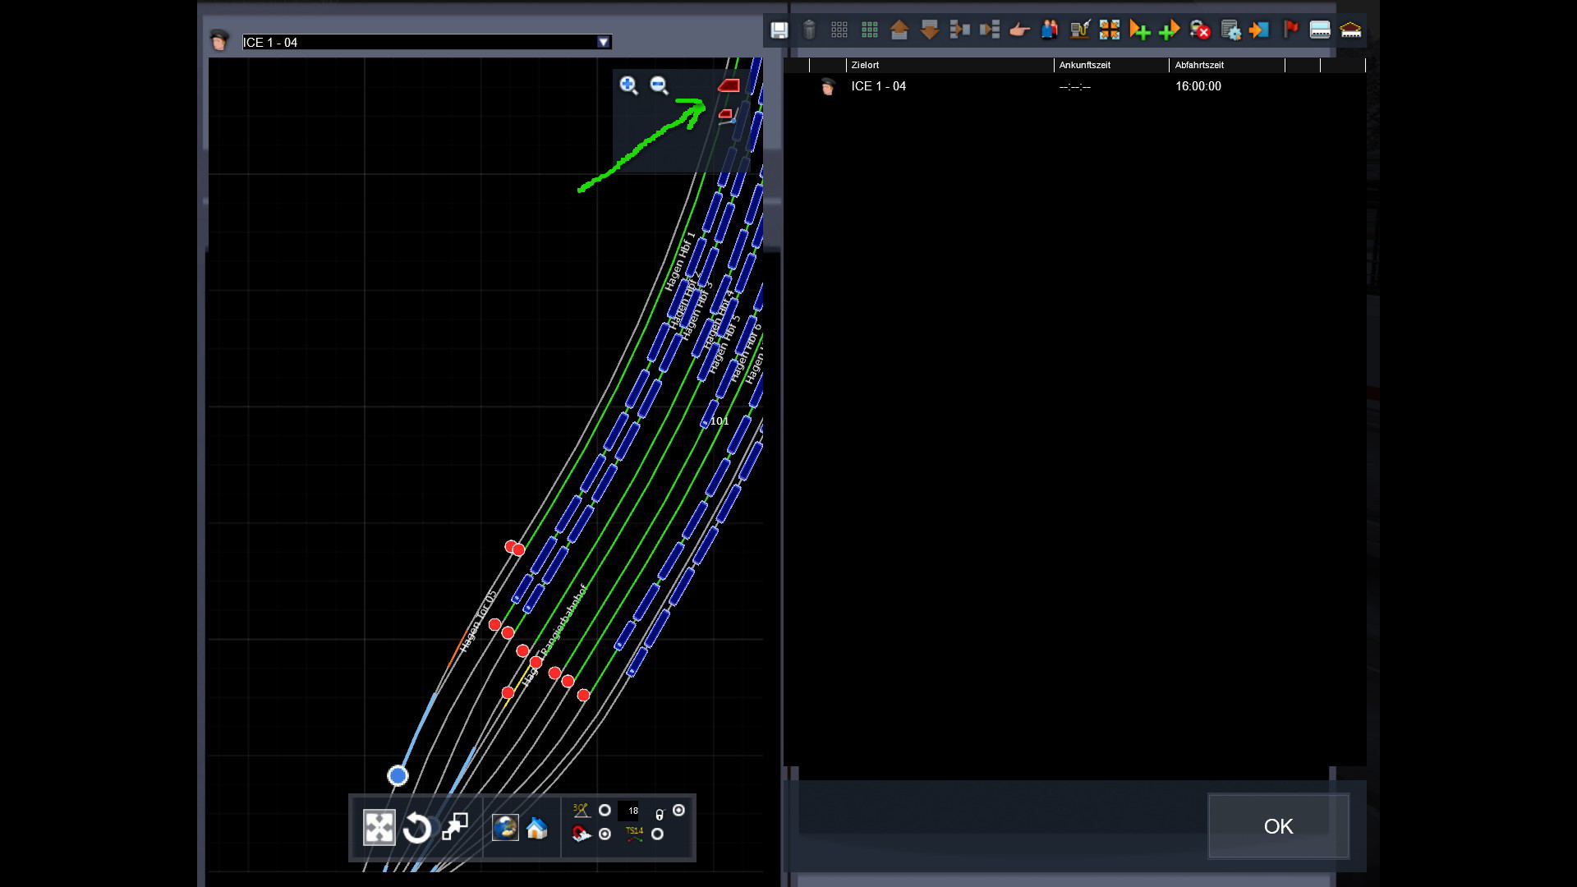Click the Zielort column header
This screenshot has width=1577, height=887.
click(950, 65)
